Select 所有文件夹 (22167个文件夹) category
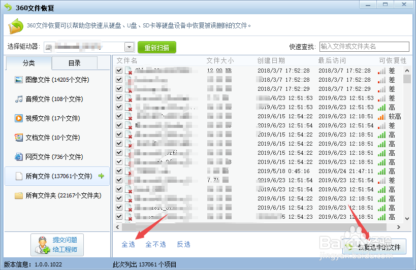Viewport: 416px width, 270px height. click(57, 195)
